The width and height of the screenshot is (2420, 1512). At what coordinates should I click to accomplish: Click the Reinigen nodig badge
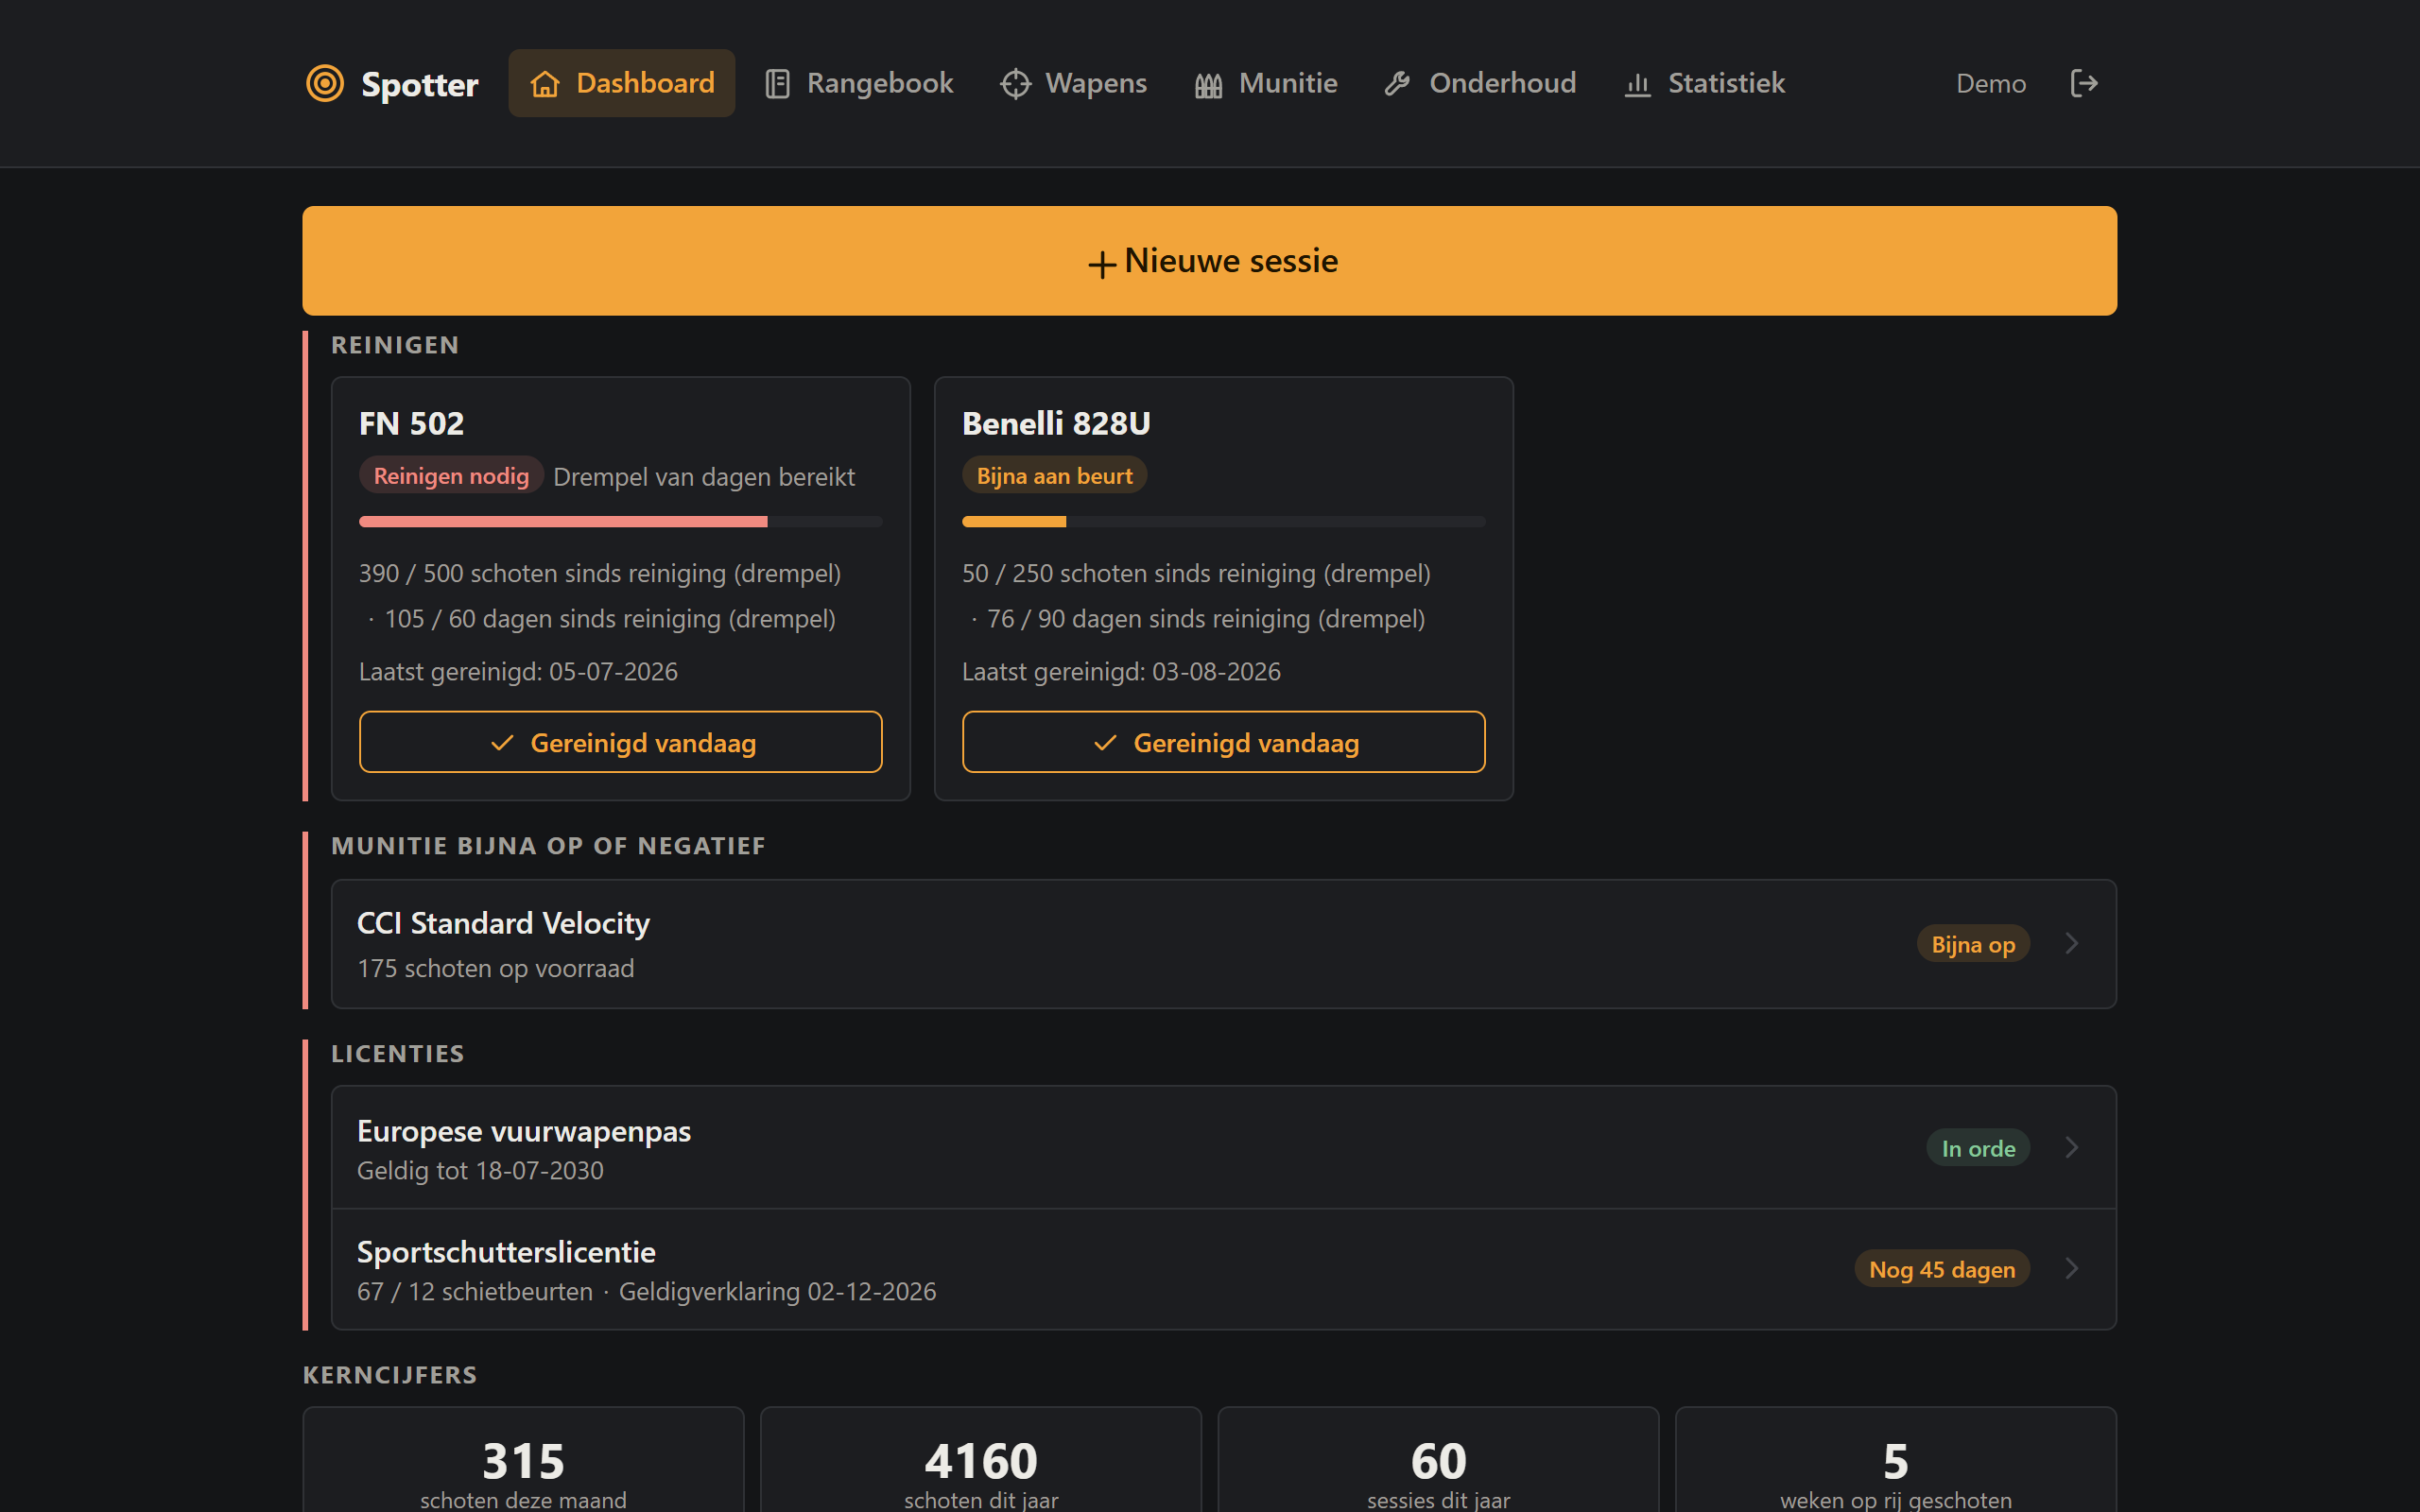point(451,475)
